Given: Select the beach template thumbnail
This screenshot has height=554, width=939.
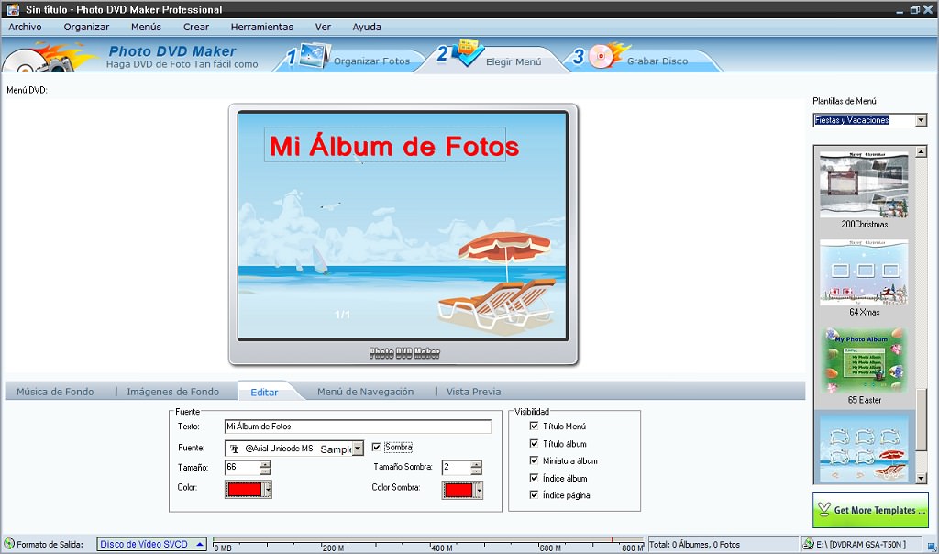Looking at the screenshot, I should click(864, 448).
